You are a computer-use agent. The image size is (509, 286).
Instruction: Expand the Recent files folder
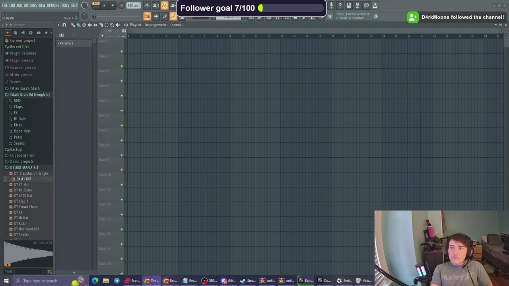pyautogui.click(x=19, y=46)
